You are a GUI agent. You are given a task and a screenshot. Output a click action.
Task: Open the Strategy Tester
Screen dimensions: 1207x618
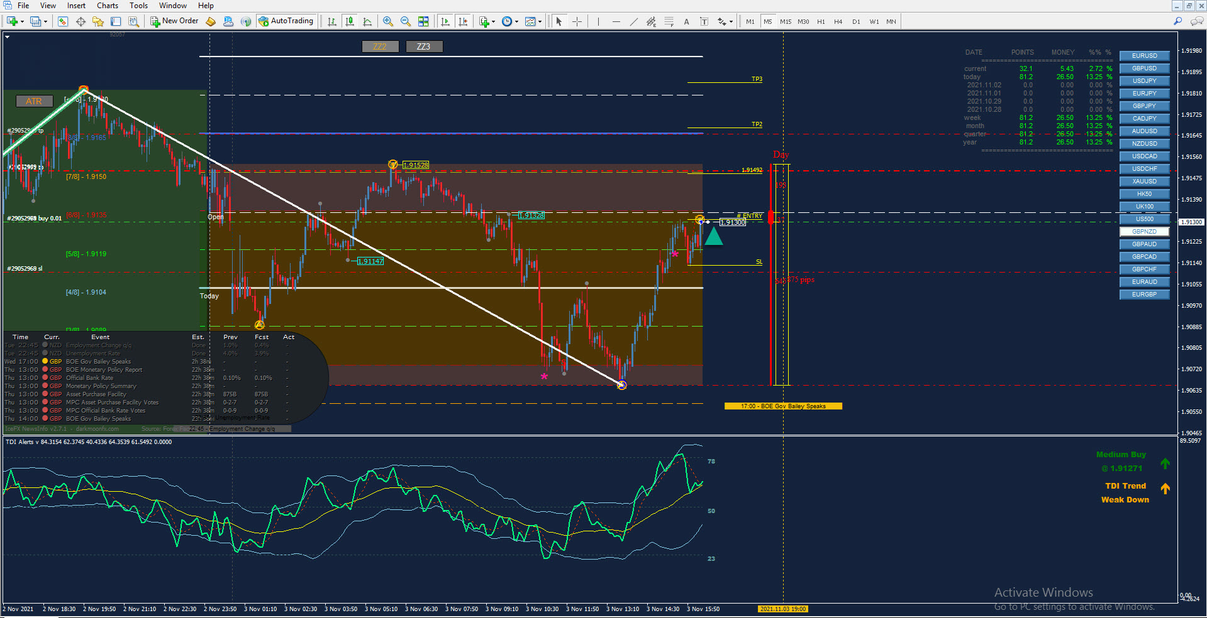[133, 21]
